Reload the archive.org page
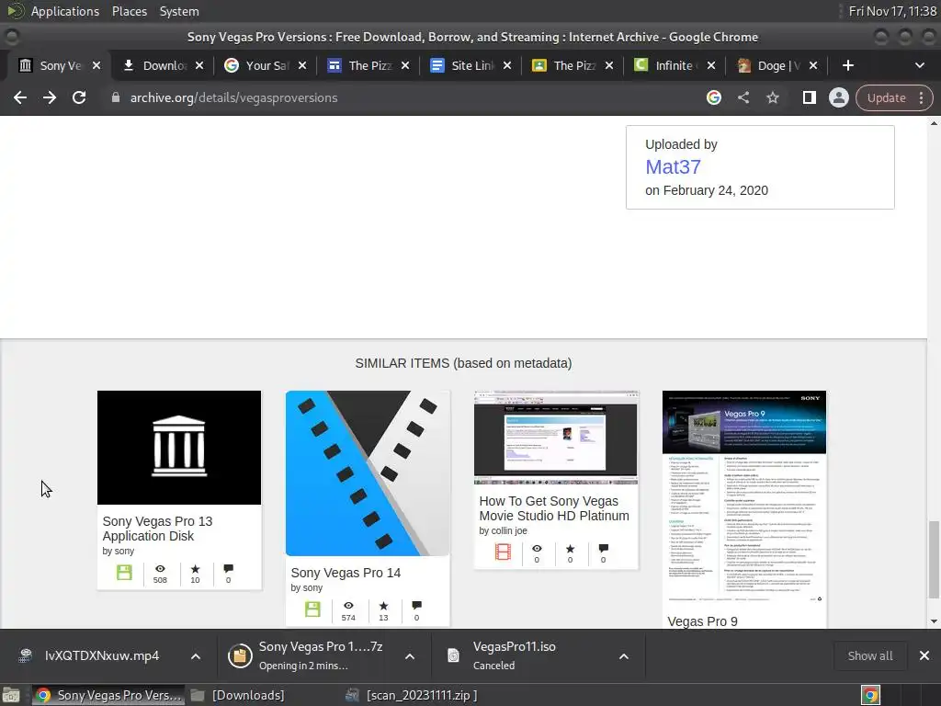The image size is (941, 706). [x=79, y=97]
